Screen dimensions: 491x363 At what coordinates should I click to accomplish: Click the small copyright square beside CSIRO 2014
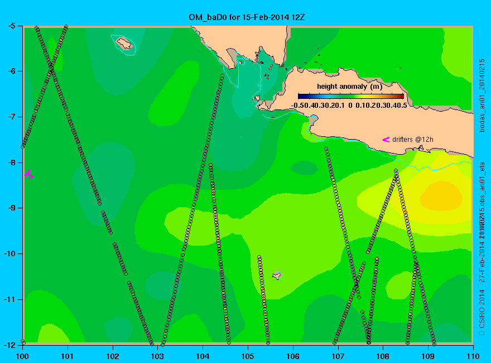(x=482, y=333)
